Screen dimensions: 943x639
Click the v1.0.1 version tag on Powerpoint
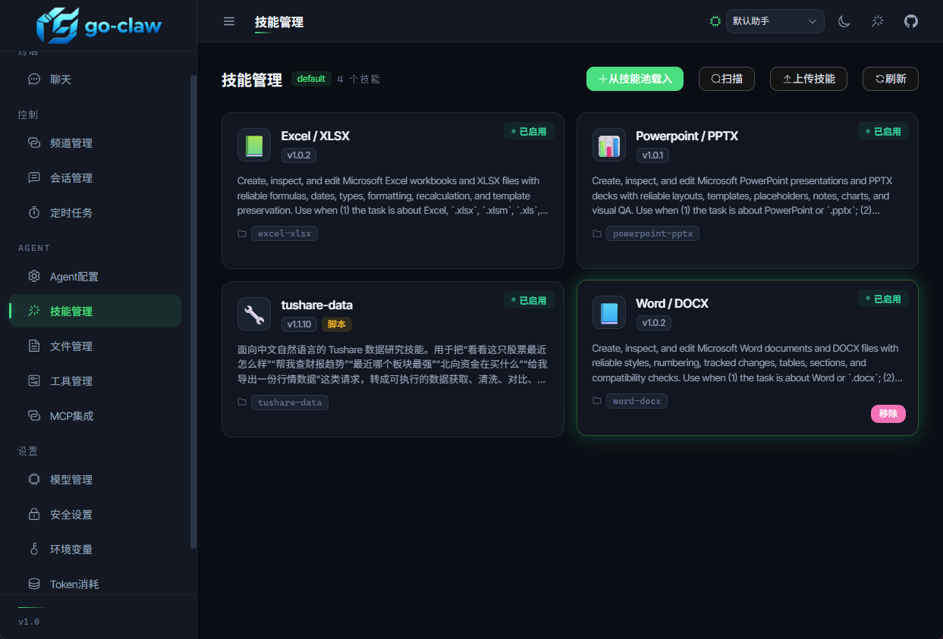point(652,155)
